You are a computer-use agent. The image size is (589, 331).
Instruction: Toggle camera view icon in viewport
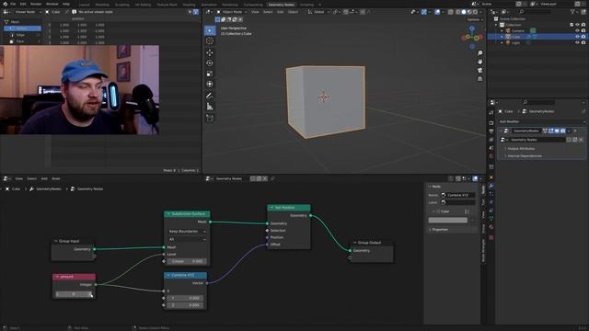[479, 70]
